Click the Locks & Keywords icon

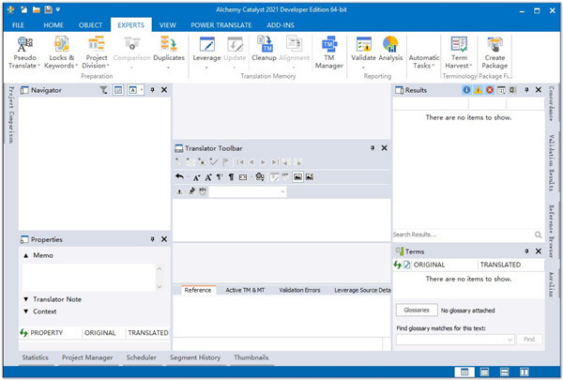click(x=61, y=44)
